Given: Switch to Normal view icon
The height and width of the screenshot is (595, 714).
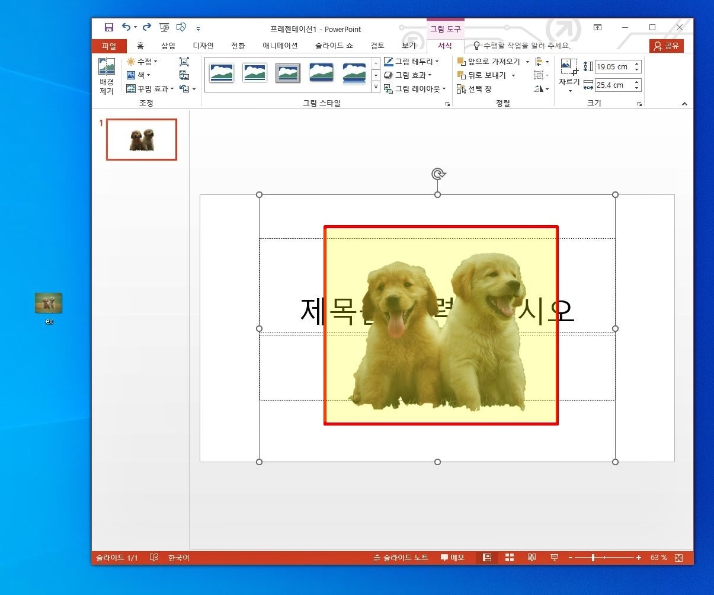Looking at the screenshot, I should coord(487,558).
